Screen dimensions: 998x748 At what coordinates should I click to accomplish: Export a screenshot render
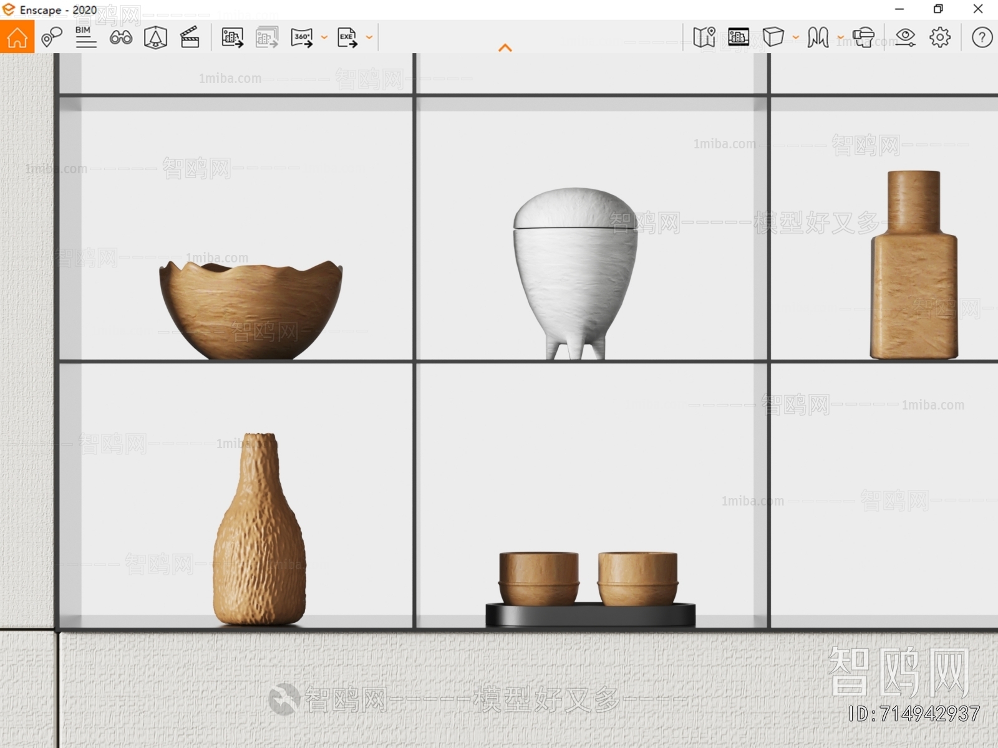tap(233, 37)
